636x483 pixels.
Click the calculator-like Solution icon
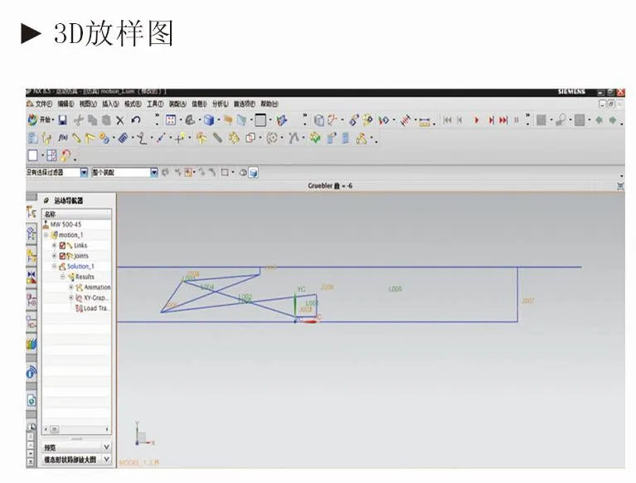(345, 138)
